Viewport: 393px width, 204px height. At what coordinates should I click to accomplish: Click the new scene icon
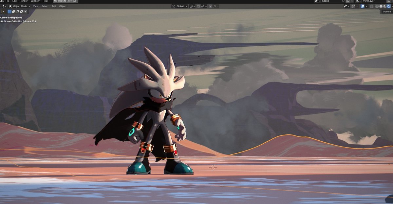pos(347,1)
